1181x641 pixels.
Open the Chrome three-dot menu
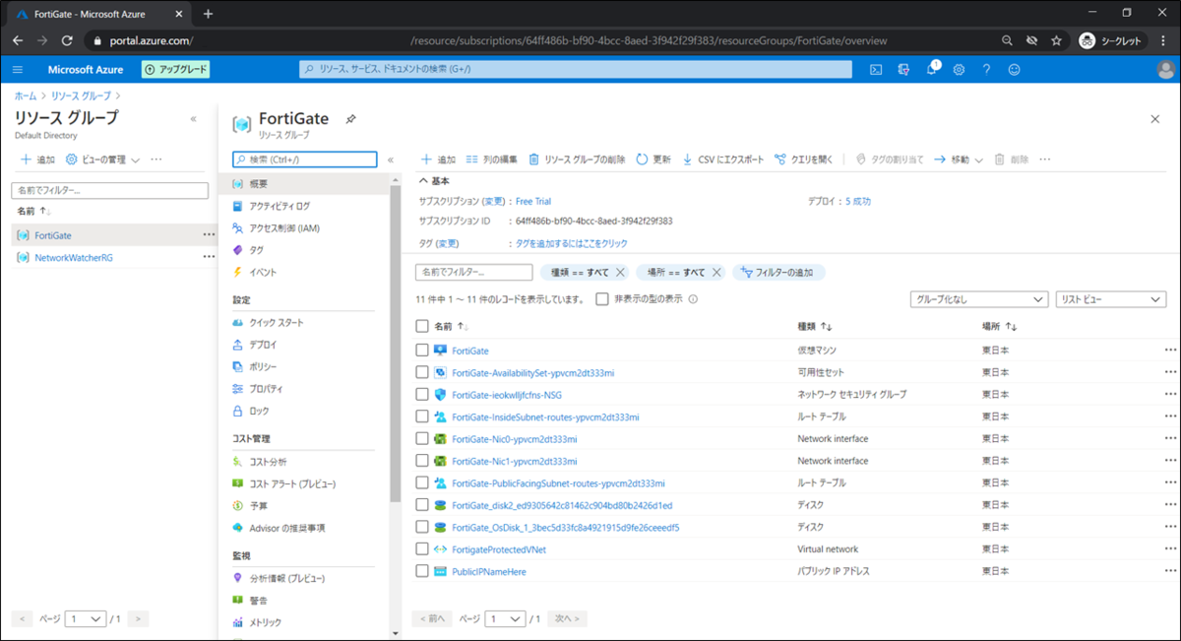1165,41
